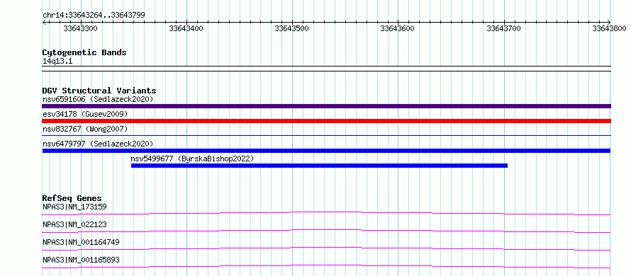Select variant label esv34178 (Gusev2009)
This screenshot has height=276, width=631.
pos(85,115)
